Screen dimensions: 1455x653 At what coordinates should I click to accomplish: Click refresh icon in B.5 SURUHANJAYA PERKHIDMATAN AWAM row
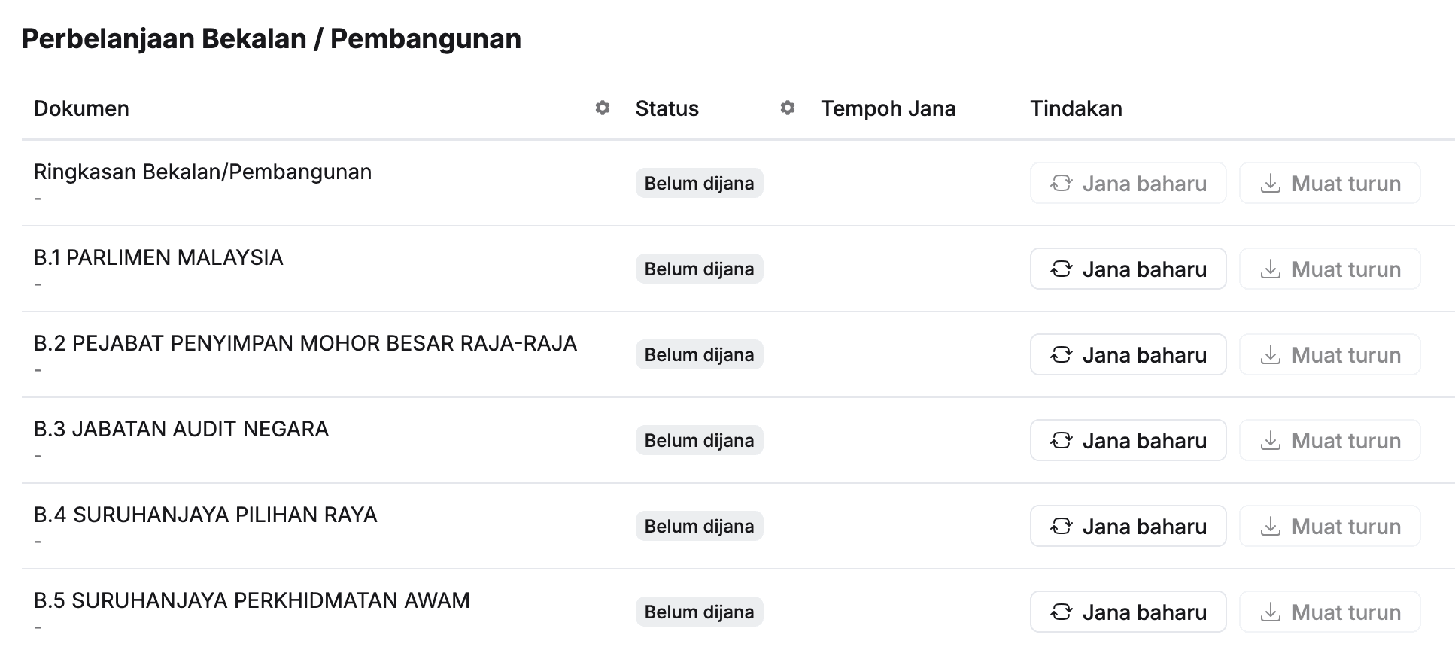point(1061,612)
